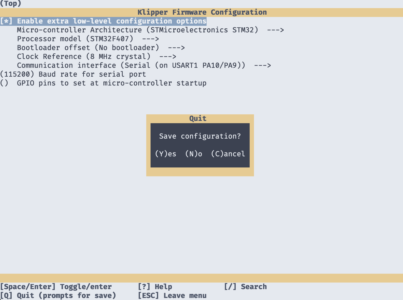Viewport: 403px width, 300px height.
Task: Open Micro-controller Architecture submenu
Action: tap(150, 30)
